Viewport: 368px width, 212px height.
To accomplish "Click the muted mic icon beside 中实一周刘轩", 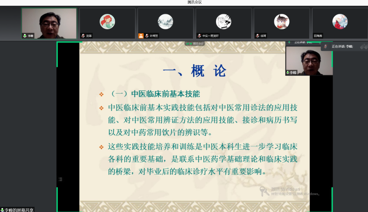I will 199,36.
